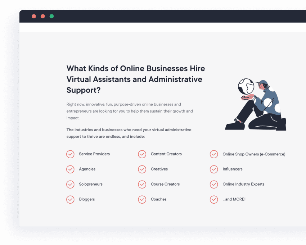Click the green dot in window title bar
This screenshot has width=306, height=245.
(x=51, y=17)
